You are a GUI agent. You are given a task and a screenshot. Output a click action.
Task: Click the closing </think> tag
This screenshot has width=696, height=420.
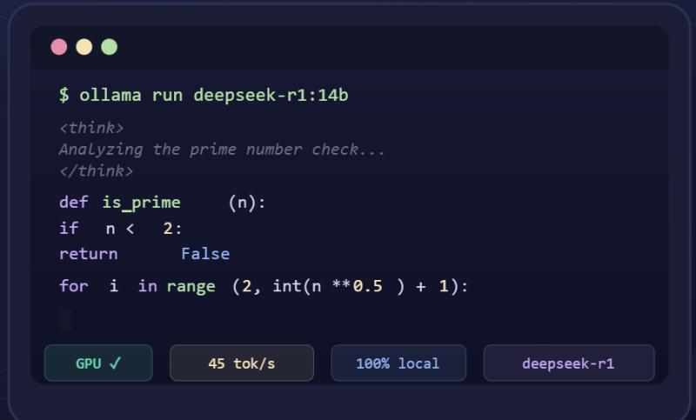click(x=96, y=170)
